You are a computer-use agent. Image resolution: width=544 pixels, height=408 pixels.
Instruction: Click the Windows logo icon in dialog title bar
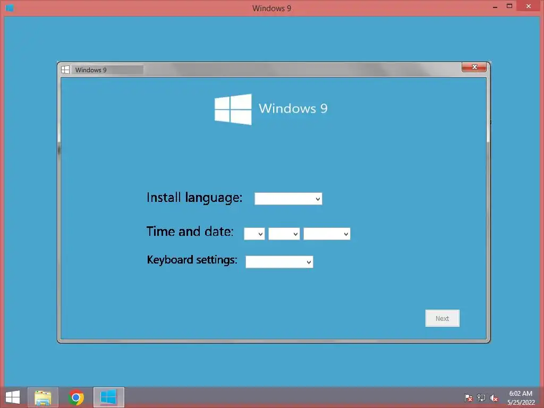(65, 70)
